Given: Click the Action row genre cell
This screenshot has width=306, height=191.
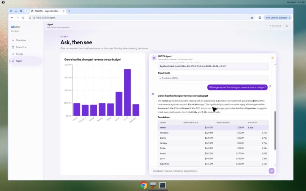Looking at the screenshot, I should point(163,153).
